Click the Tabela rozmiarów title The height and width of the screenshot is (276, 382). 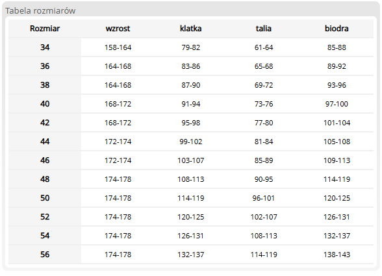(40, 11)
